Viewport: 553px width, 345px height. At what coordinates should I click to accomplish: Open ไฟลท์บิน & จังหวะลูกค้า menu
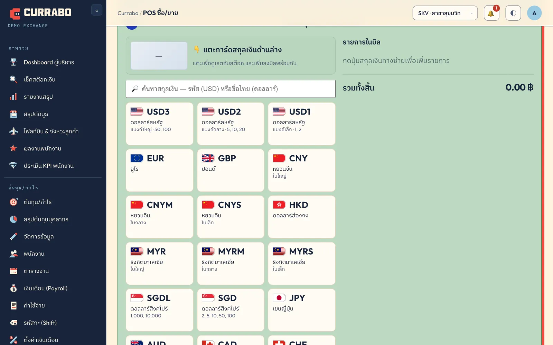[53, 131]
